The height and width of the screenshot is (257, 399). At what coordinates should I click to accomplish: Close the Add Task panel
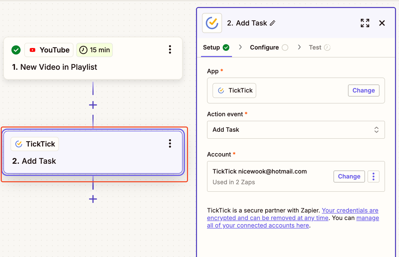point(382,23)
